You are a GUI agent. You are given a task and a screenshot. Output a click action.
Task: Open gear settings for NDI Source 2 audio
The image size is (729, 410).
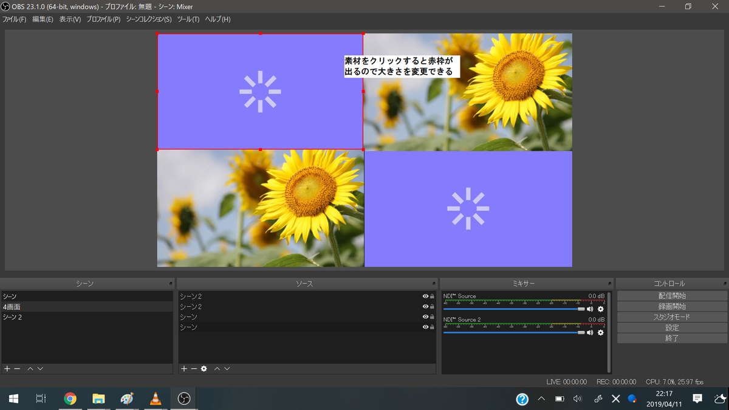click(601, 332)
